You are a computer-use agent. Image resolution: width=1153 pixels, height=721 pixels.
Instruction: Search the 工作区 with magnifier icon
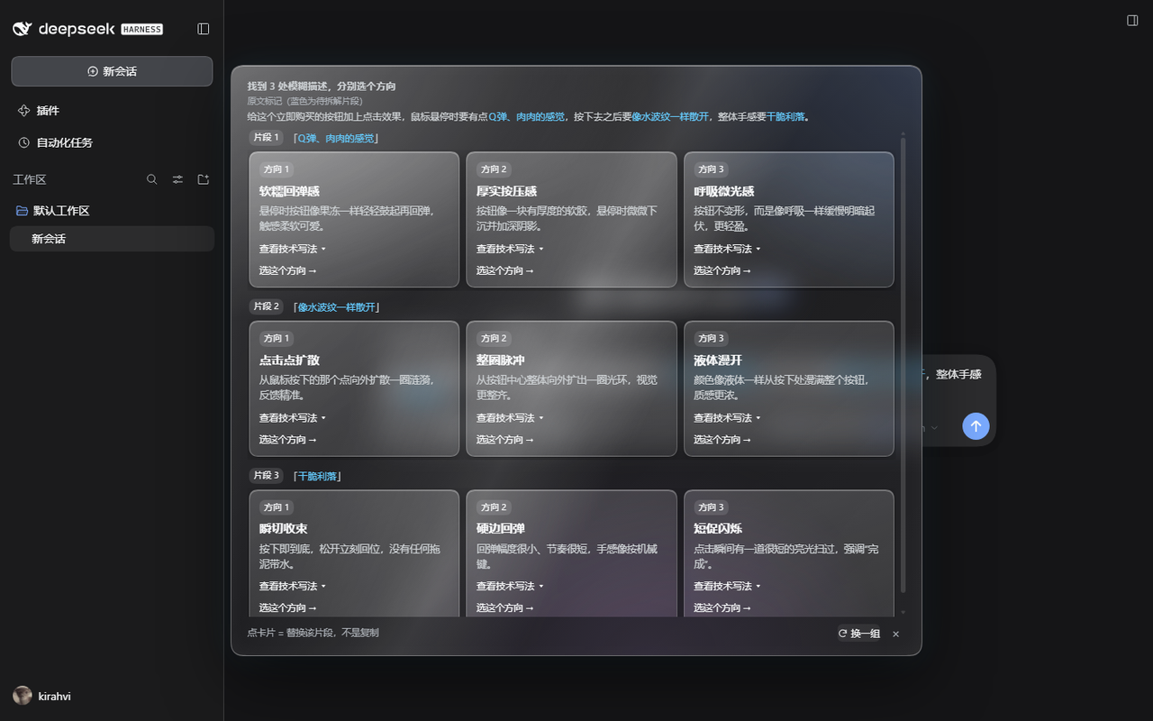151,179
